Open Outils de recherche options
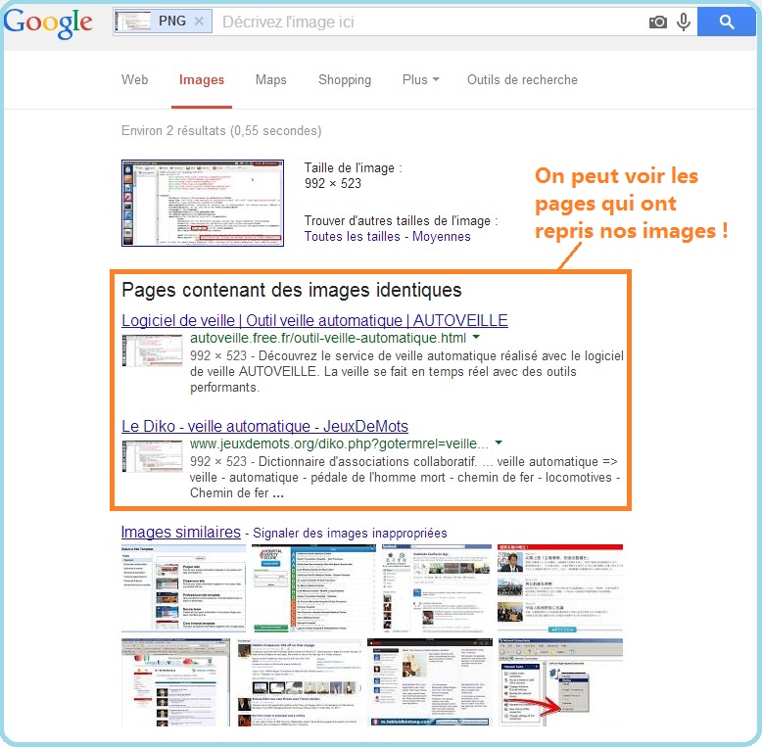 point(522,80)
